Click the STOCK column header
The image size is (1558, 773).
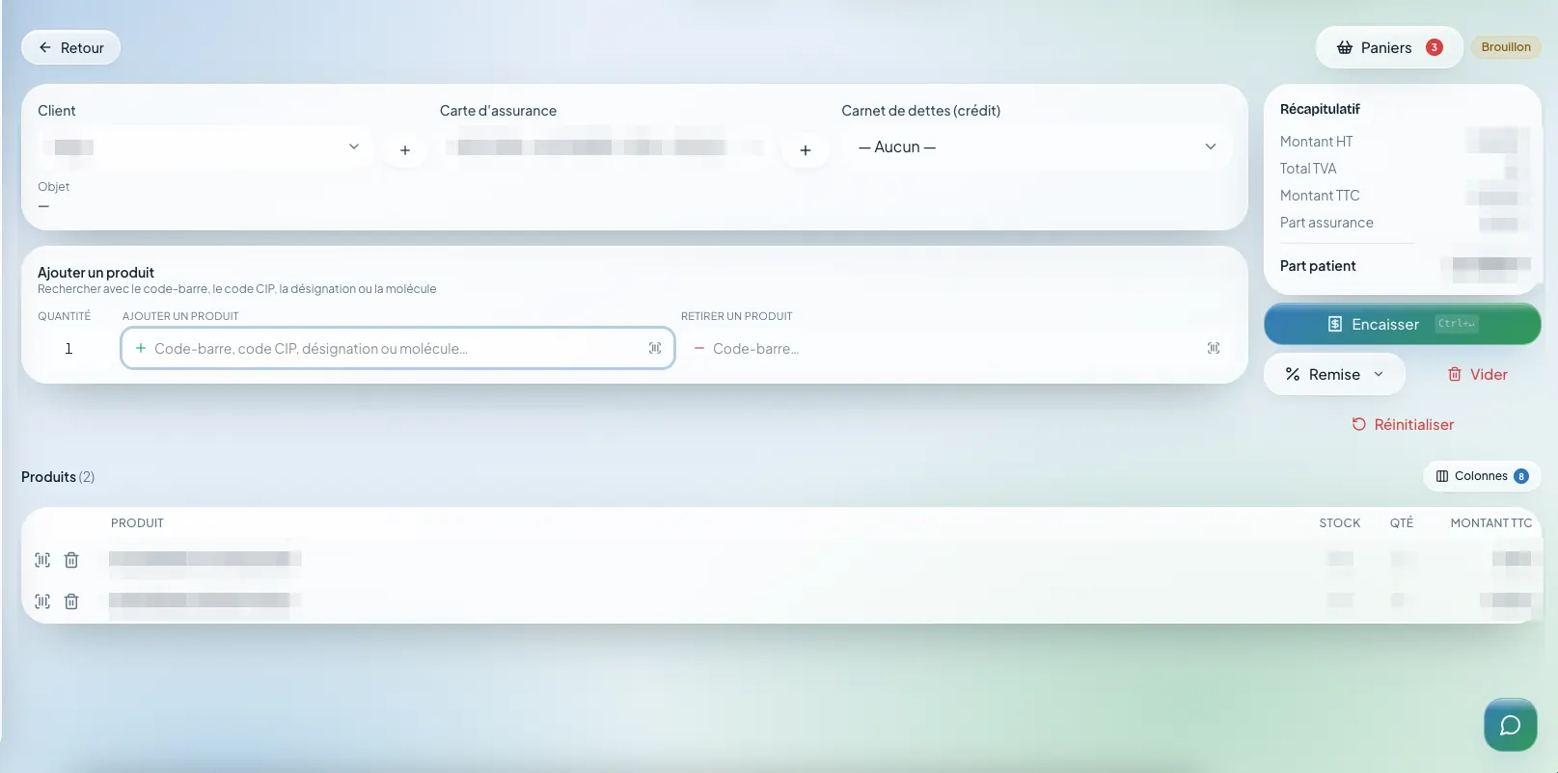(1340, 523)
